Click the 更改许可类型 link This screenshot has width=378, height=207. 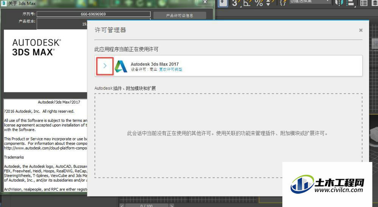[170, 70]
